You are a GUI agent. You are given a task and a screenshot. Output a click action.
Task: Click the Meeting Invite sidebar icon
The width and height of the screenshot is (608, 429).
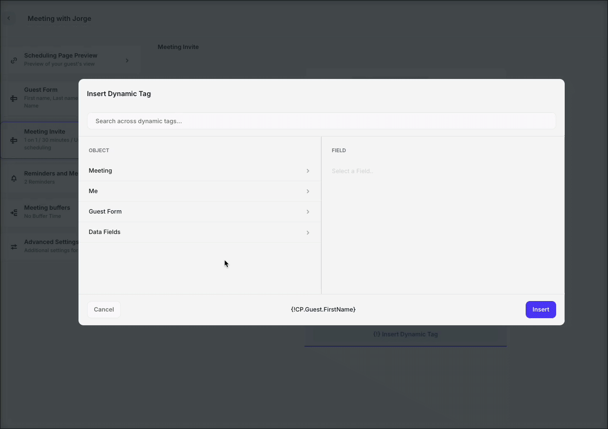[x=14, y=140]
